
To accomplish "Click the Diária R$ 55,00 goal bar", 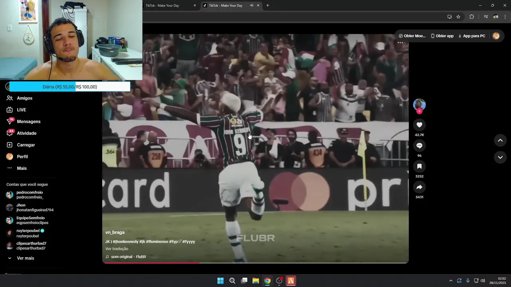I will coord(70,86).
